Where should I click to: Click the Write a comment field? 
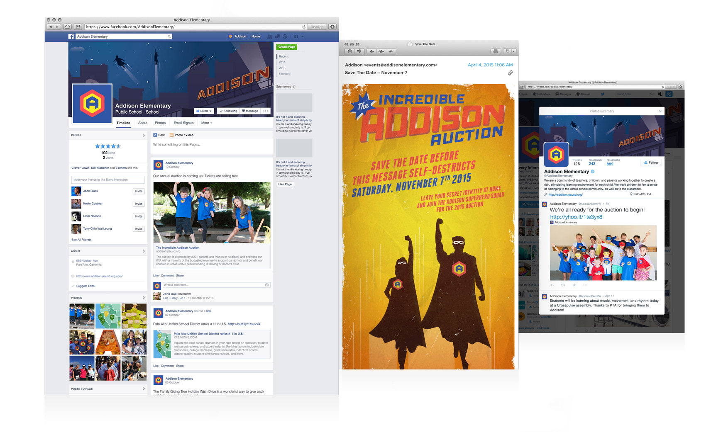213,285
